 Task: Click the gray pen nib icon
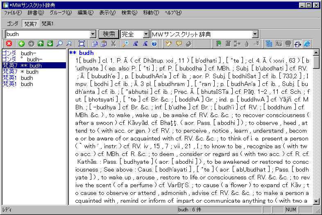pyautogui.click(x=247, y=43)
